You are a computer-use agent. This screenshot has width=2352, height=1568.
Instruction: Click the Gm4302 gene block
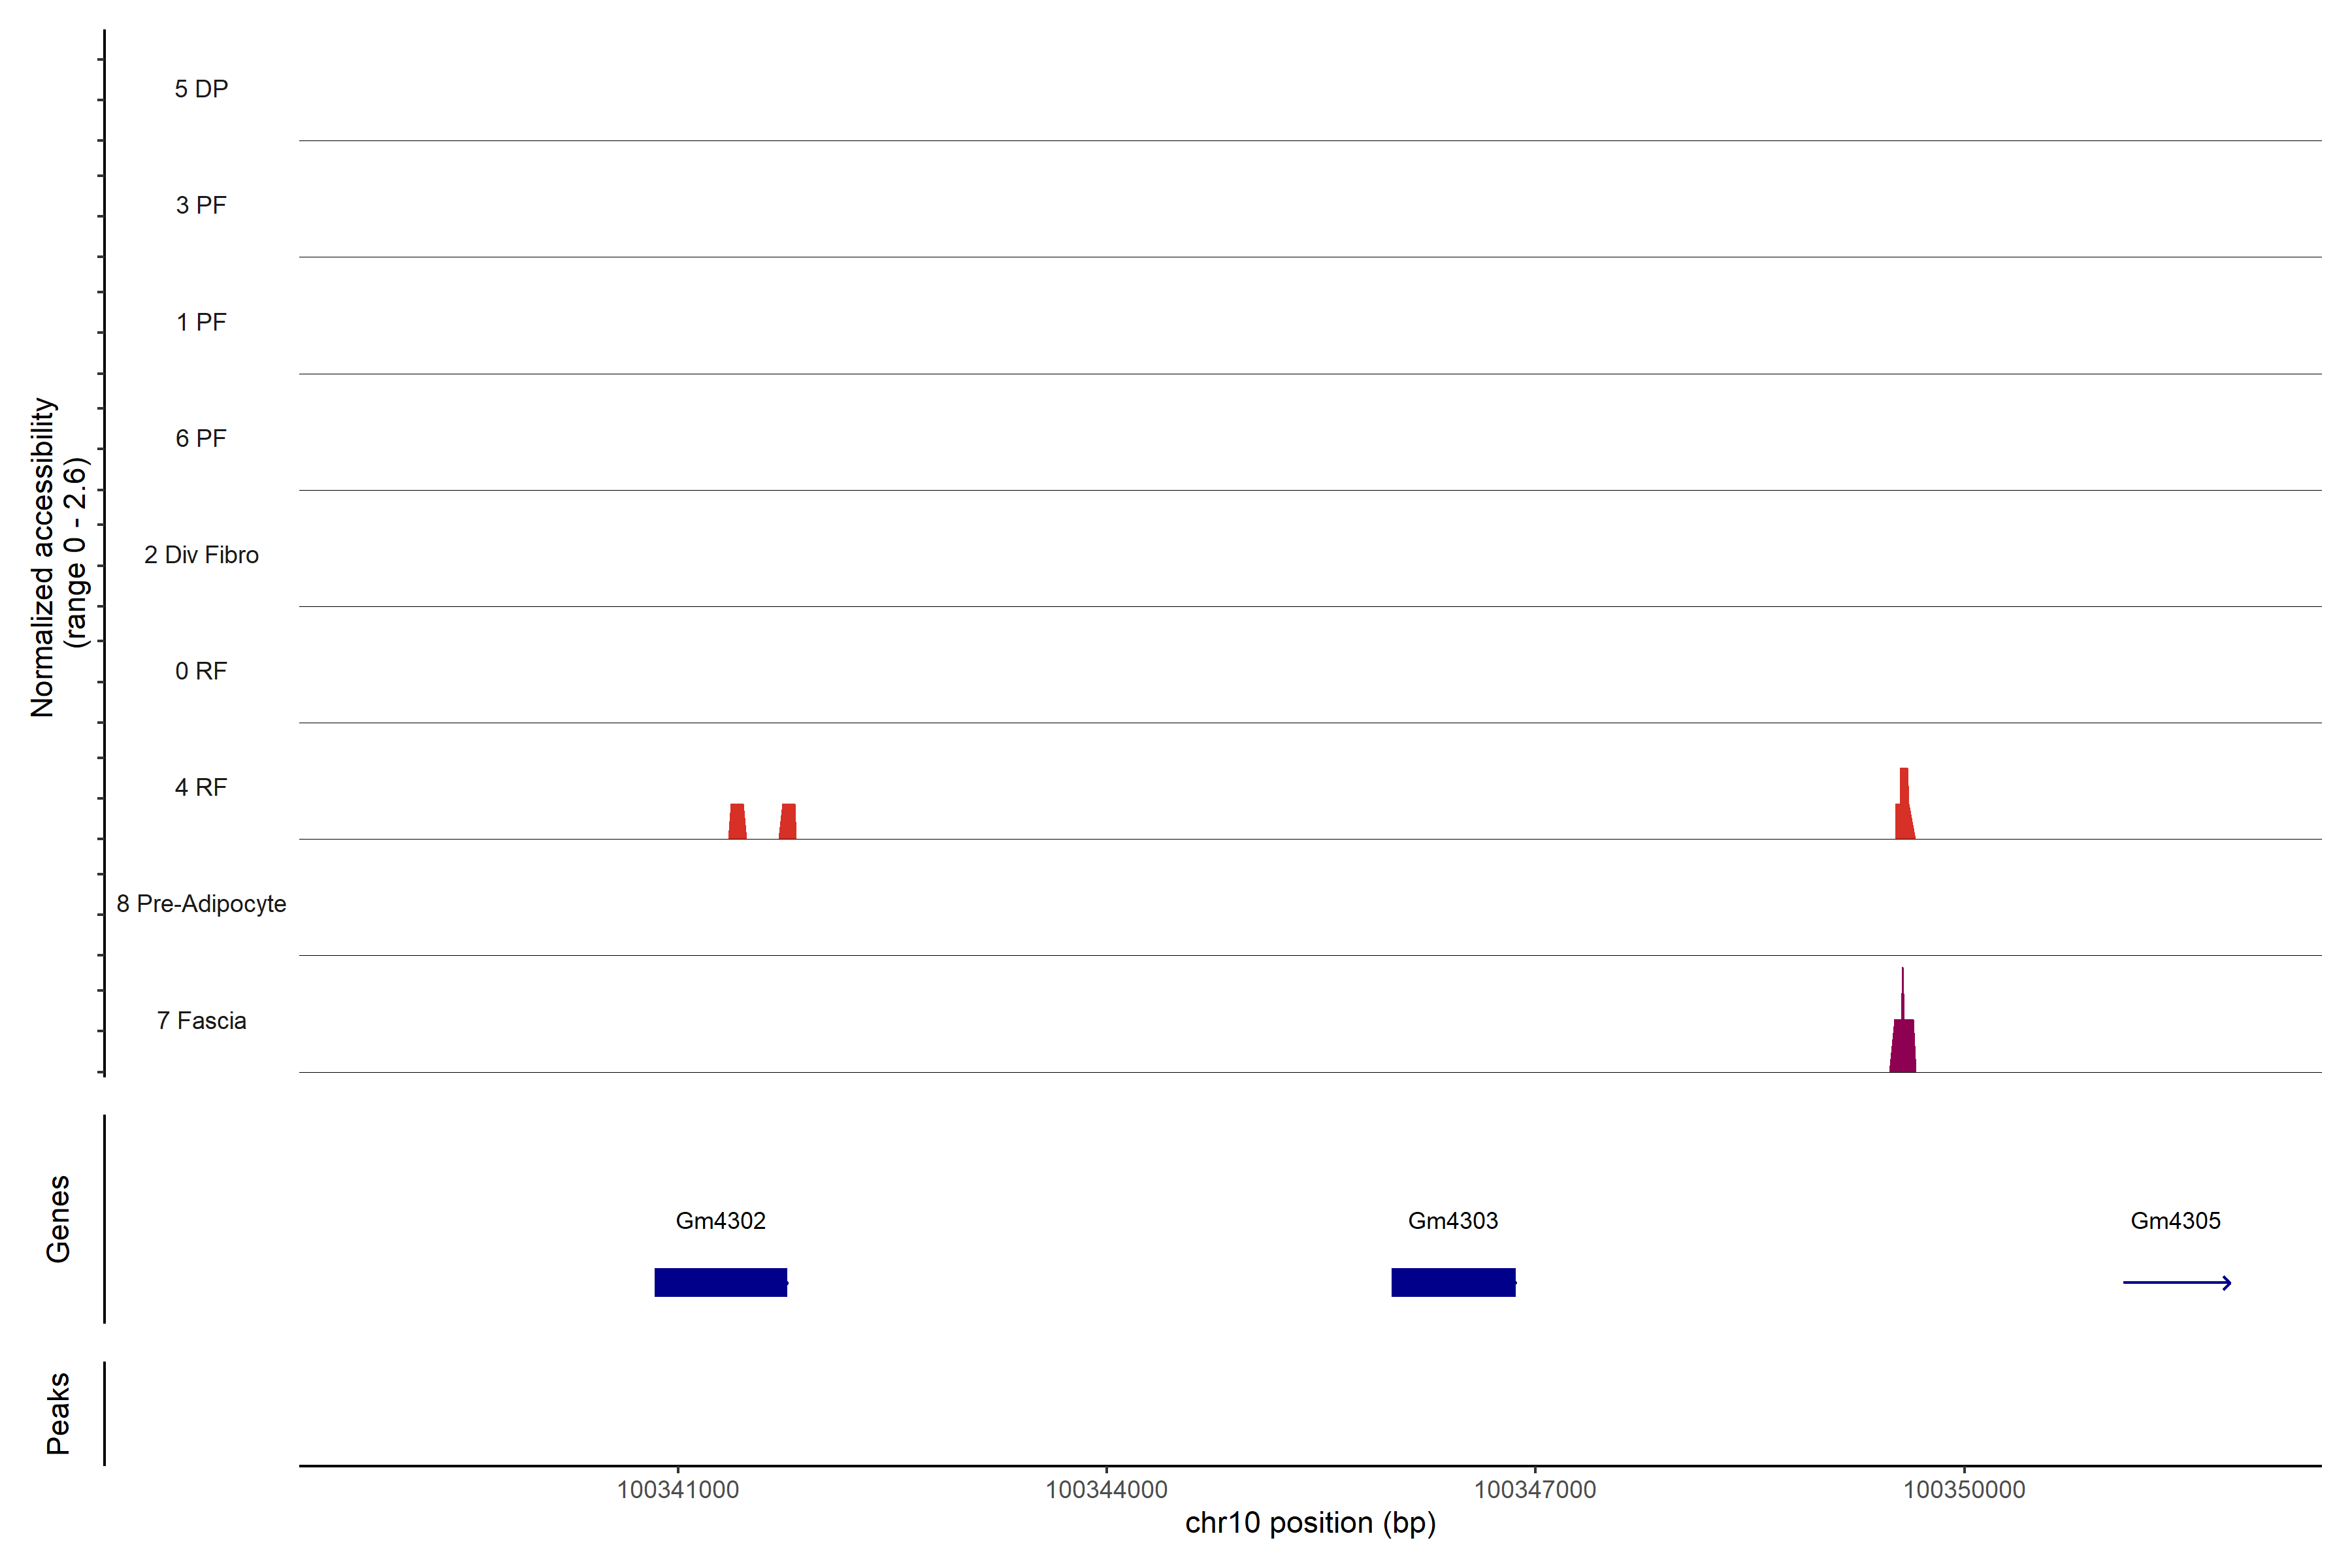coord(720,1282)
